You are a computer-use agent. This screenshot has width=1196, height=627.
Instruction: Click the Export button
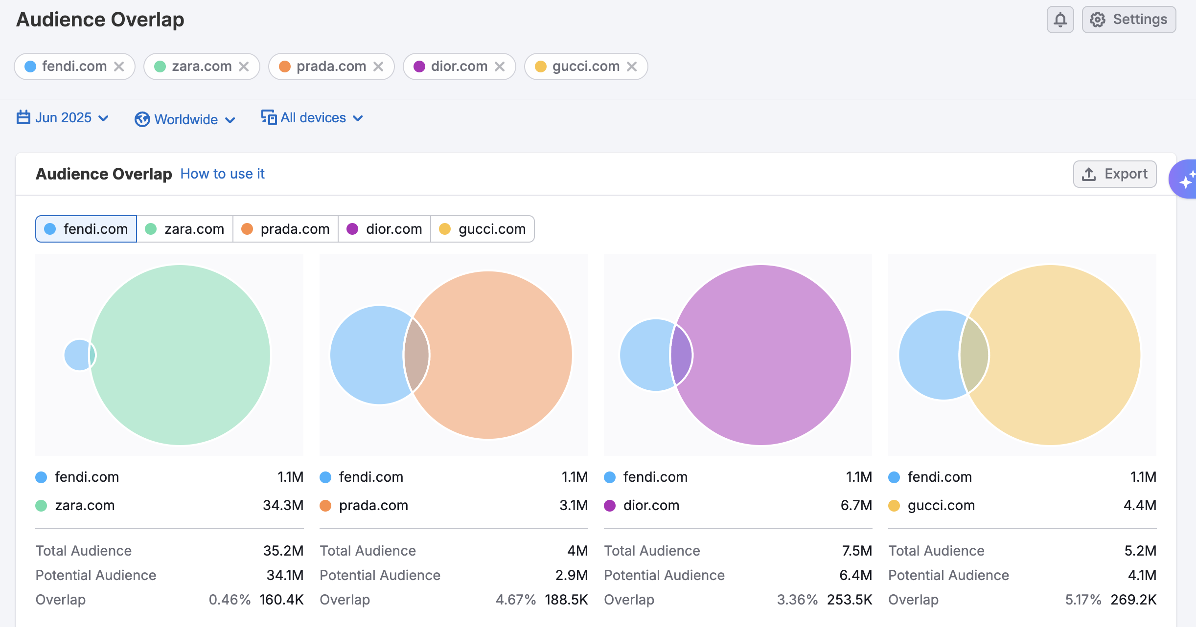click(1115, 174)
